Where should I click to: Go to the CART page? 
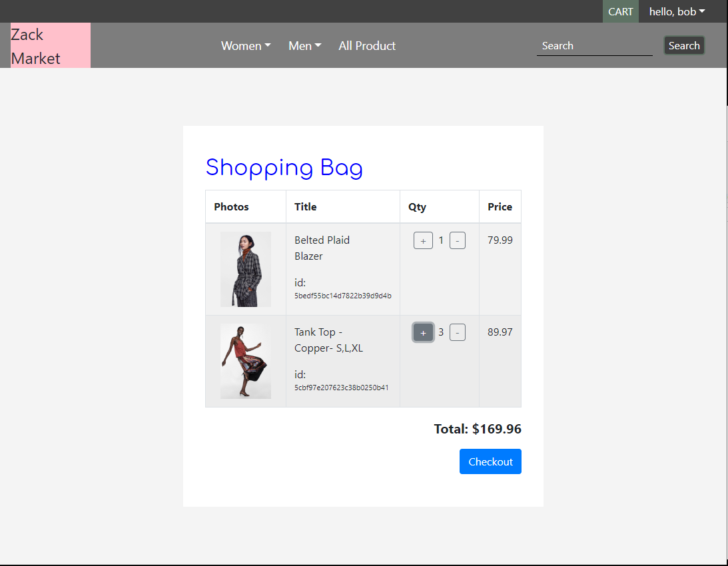click(x=621, y=11)
